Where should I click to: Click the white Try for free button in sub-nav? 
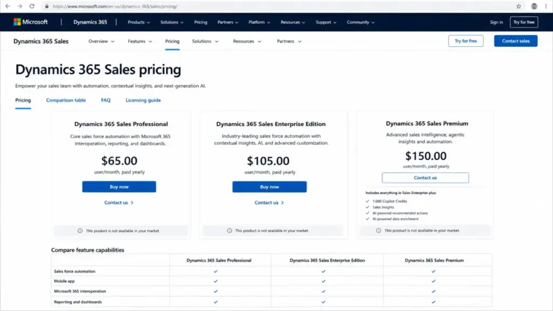(x=466, y=41)
